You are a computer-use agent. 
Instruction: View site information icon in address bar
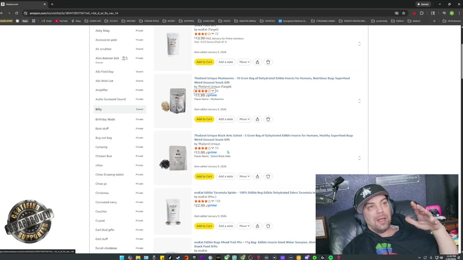tap(25, 13)
